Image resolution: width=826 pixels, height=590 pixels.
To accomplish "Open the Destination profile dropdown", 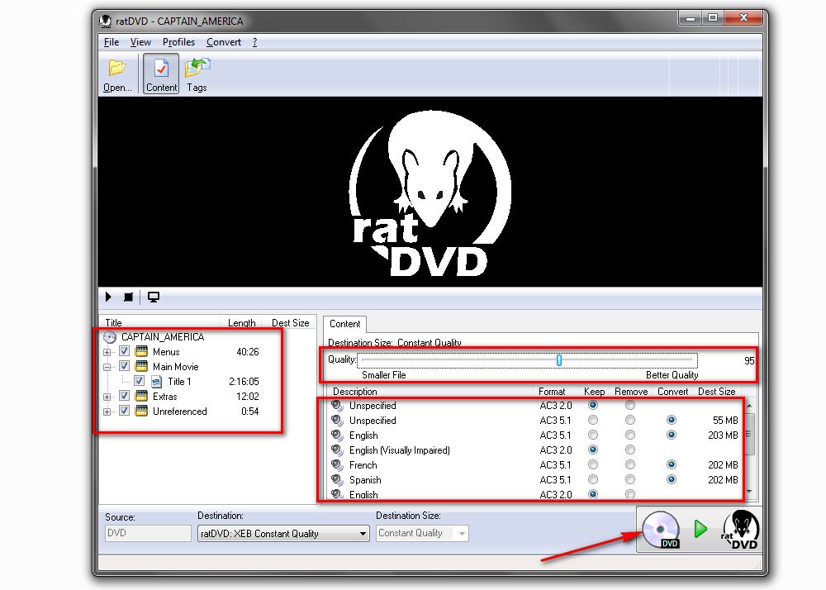I will pos(283,534).
